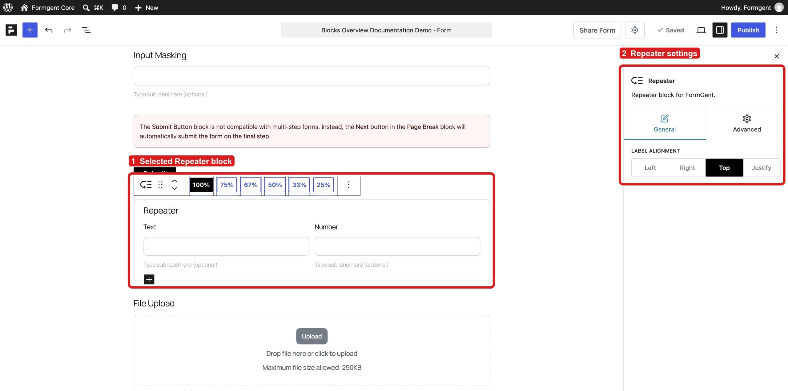The height and width of the screenshot is (391, 788).
Task: Set block width to 25%
Action: pos(324,185)
